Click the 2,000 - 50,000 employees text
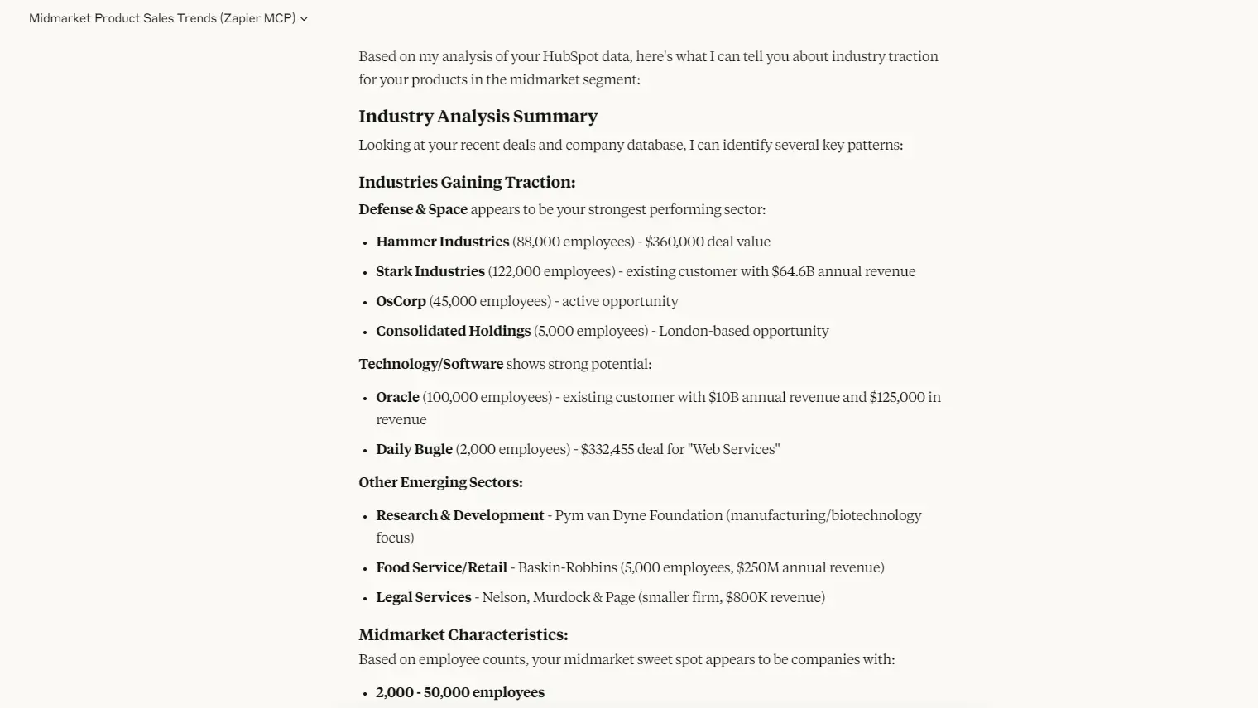 460,692
